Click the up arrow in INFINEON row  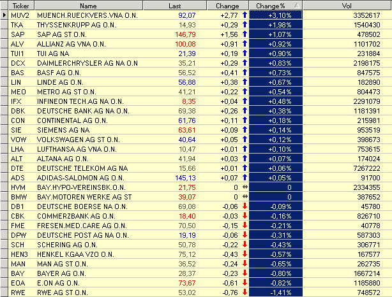tap(245, 101)
